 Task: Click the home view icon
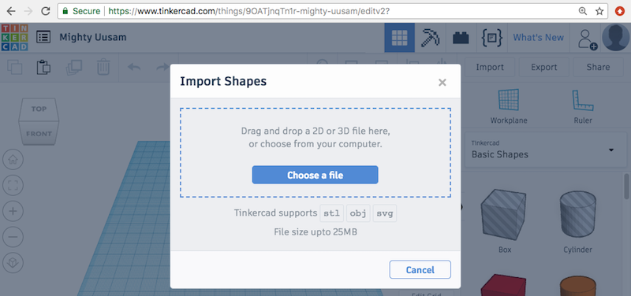pyautogui.click(x=13, y=160)
